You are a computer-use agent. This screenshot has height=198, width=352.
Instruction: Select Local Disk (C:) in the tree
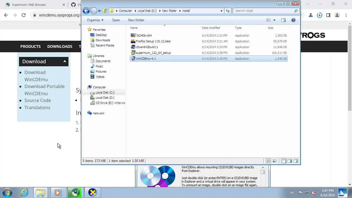click(x=105, y=92)
